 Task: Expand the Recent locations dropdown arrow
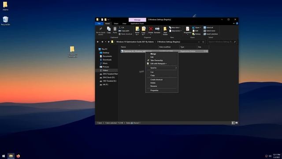pyautogui.click(x=106, y=42)
